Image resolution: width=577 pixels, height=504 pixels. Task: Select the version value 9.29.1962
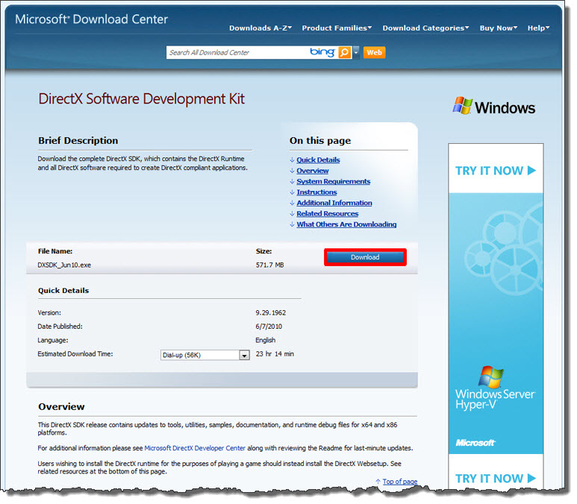[x=271, y=313]
